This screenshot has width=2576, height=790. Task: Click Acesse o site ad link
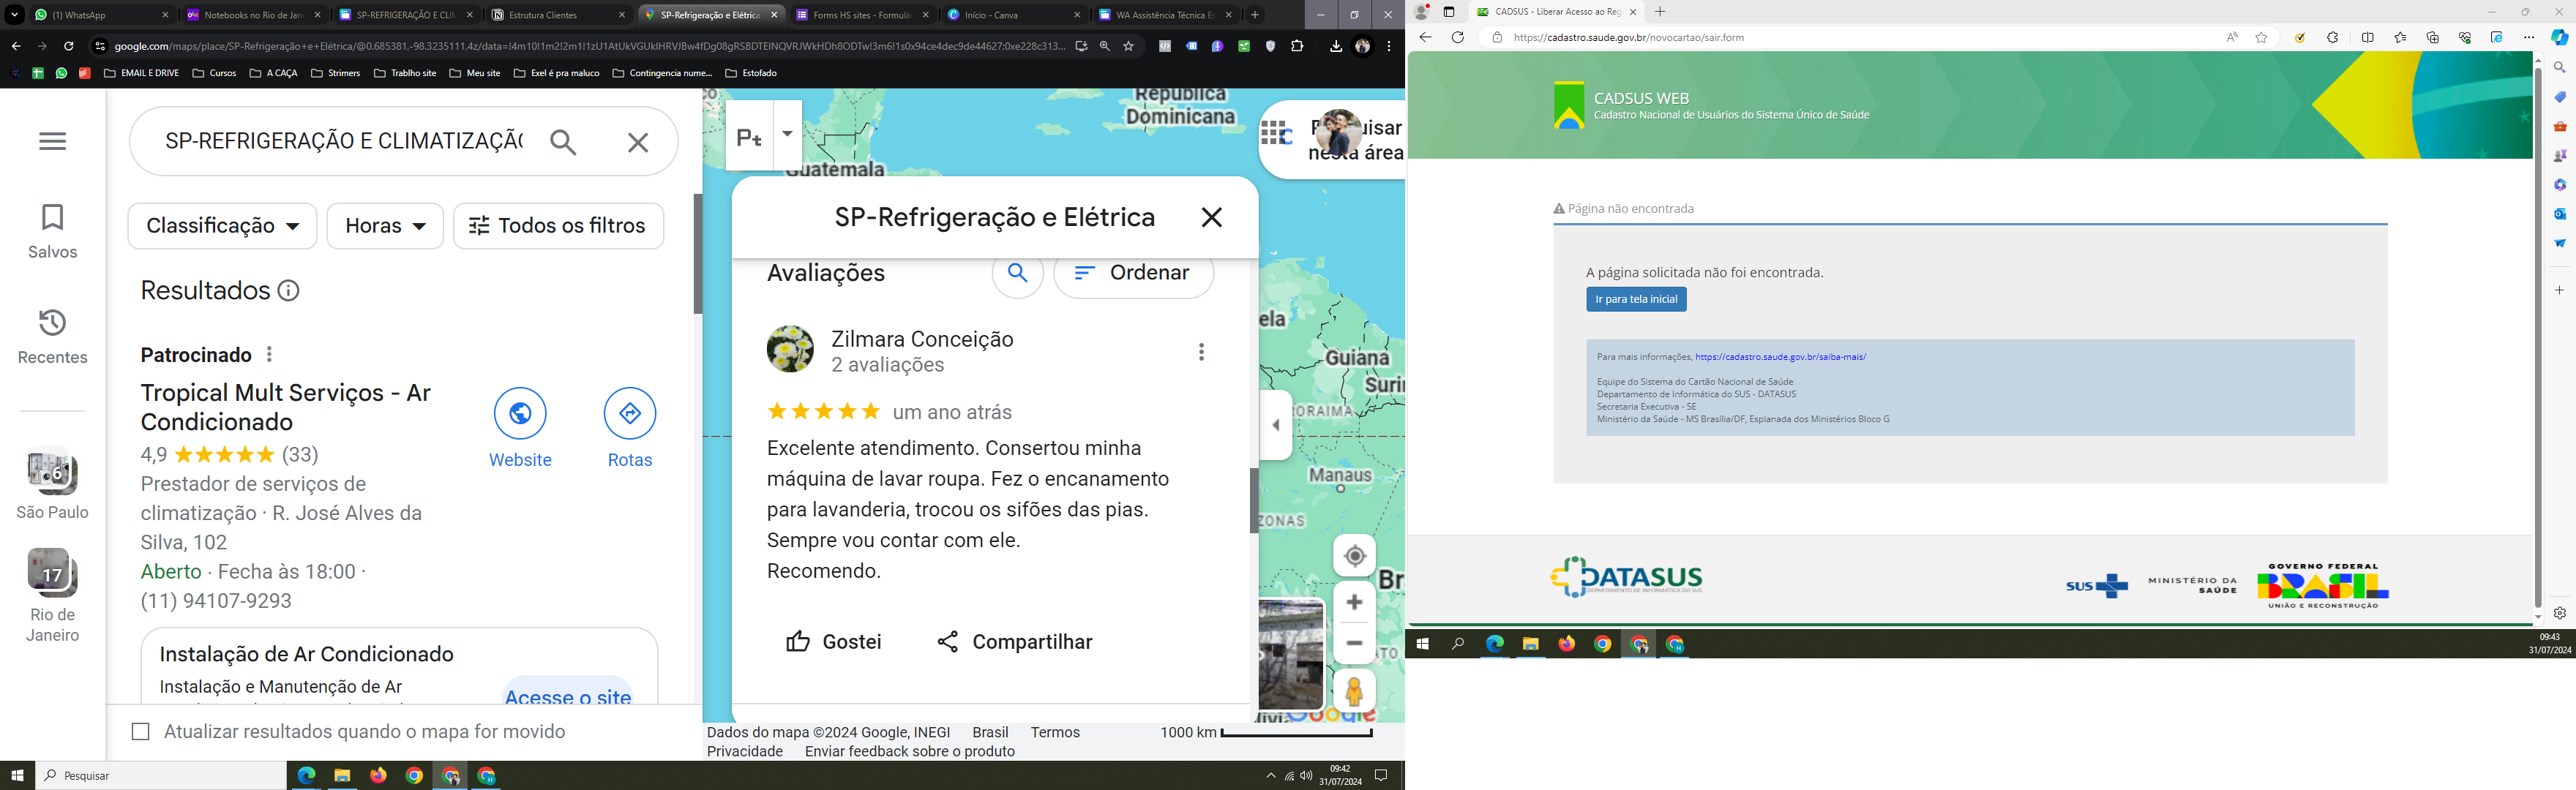click(568, 696)
